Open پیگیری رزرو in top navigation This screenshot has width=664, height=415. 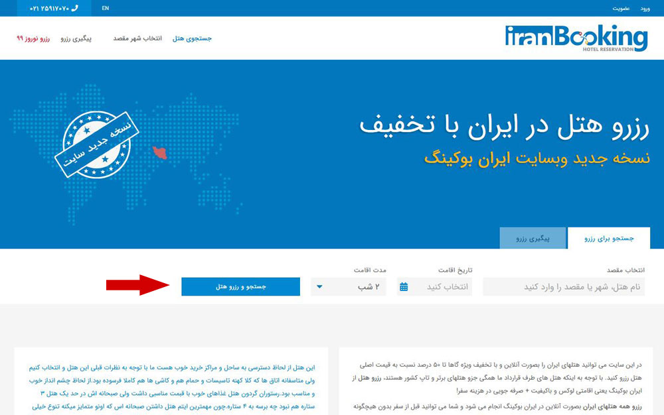(x=76, y=38)
